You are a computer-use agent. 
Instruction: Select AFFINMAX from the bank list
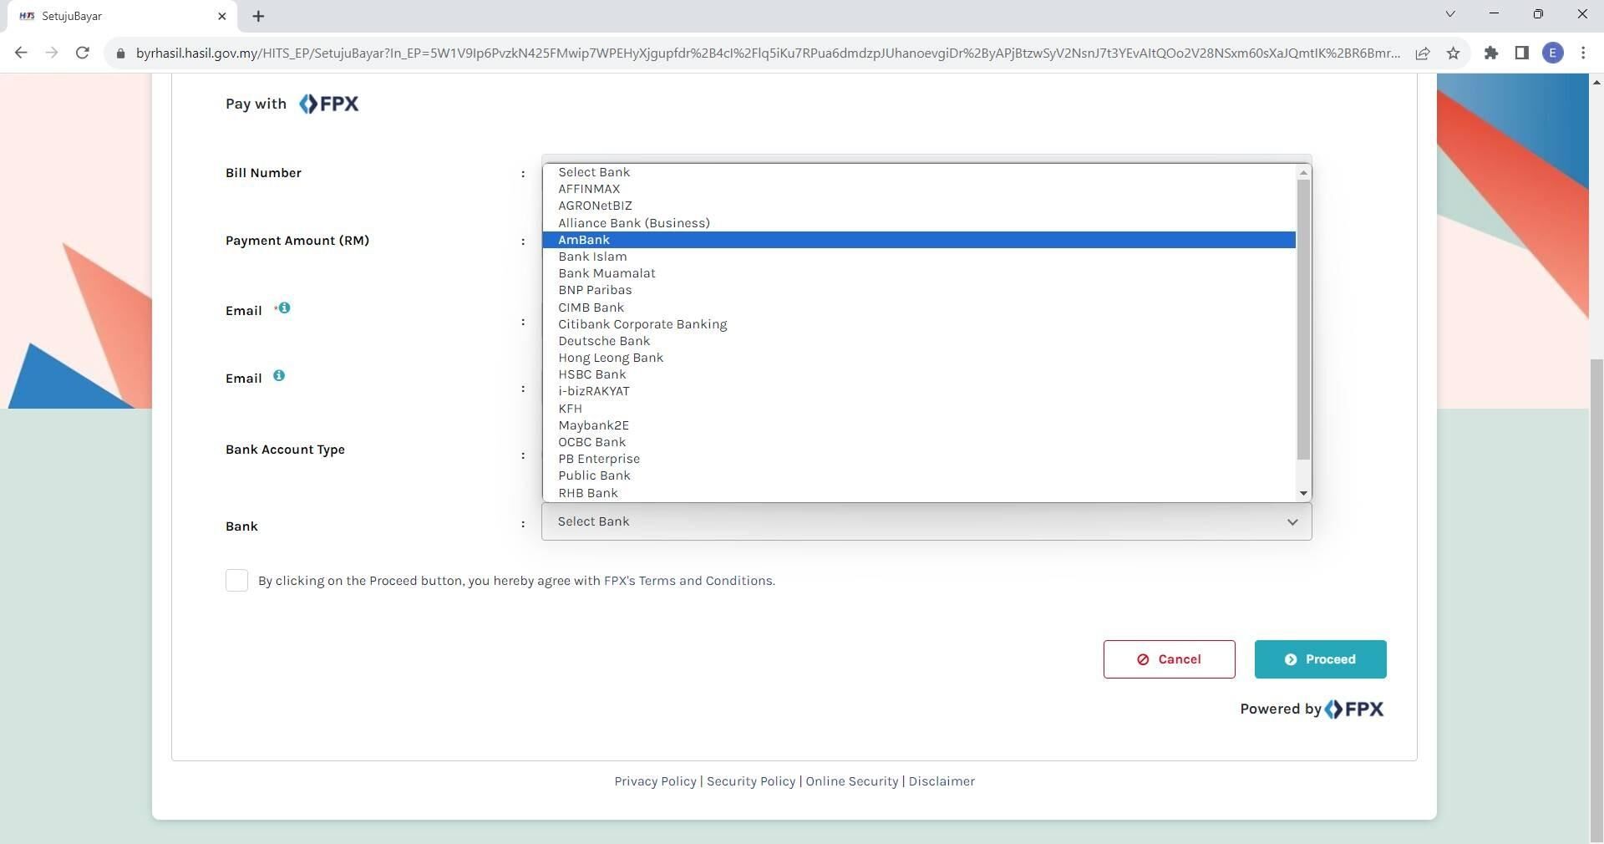pos(919,189)
